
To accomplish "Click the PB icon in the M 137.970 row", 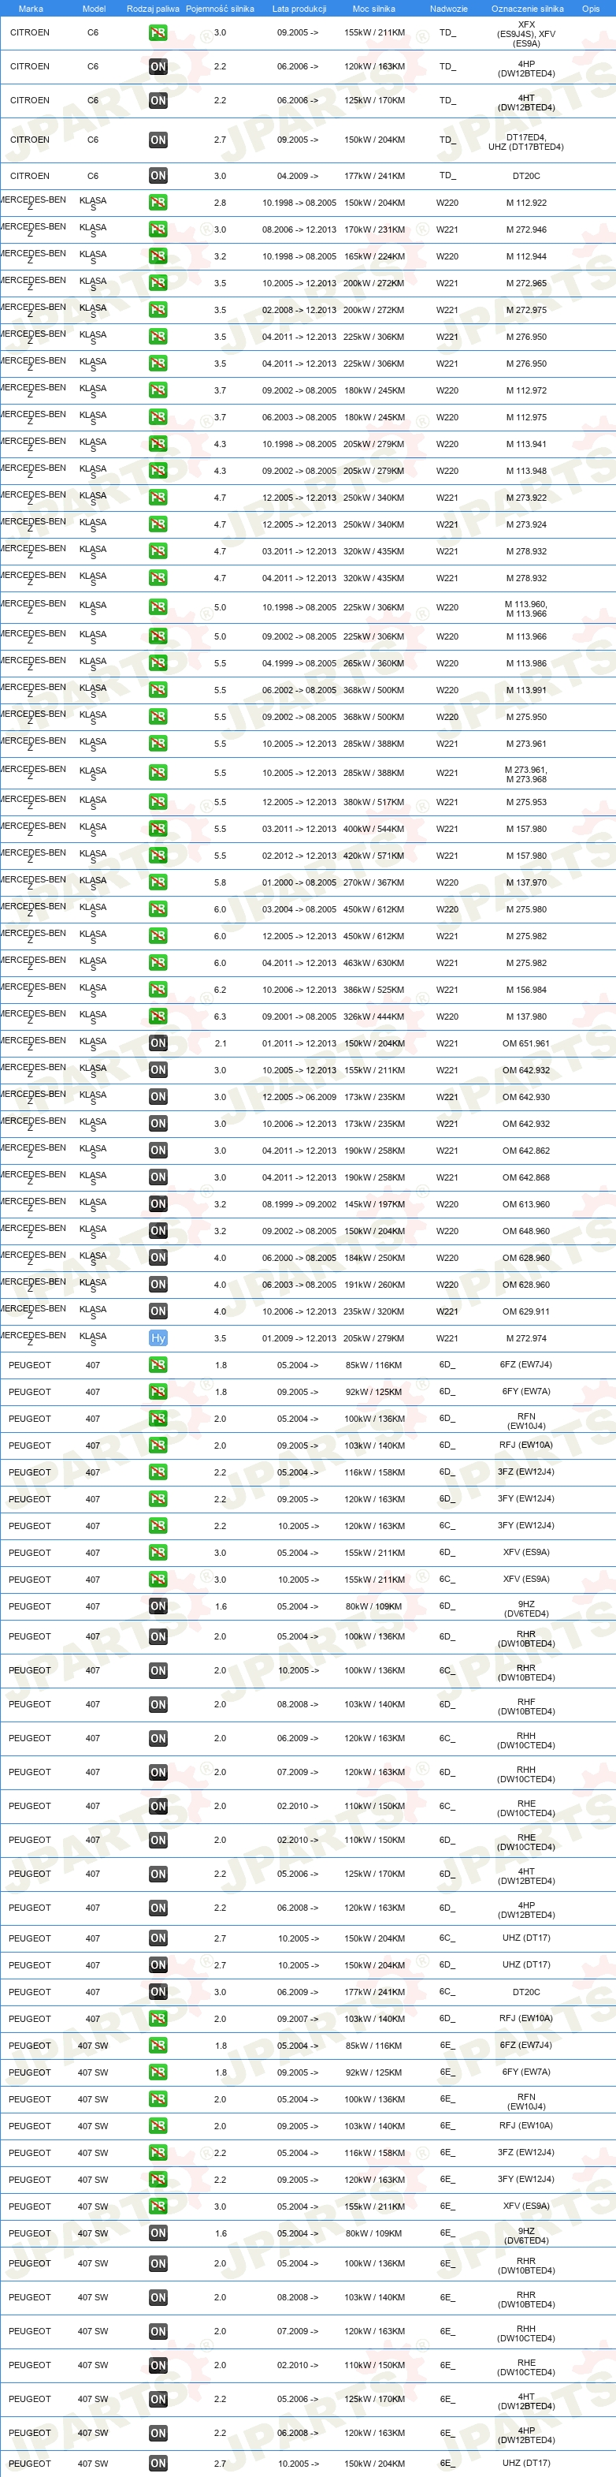I will [x=158, y=882].
